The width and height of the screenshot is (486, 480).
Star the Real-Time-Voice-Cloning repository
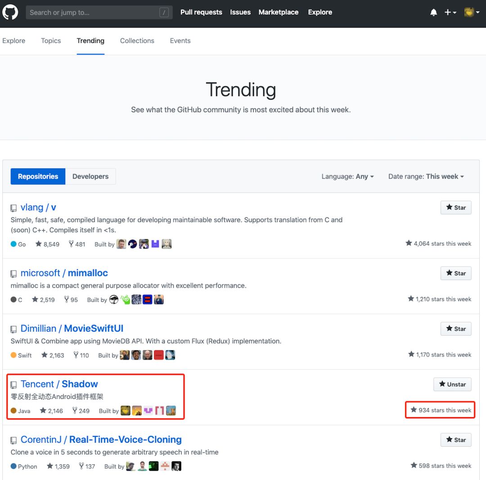point(456,440)
